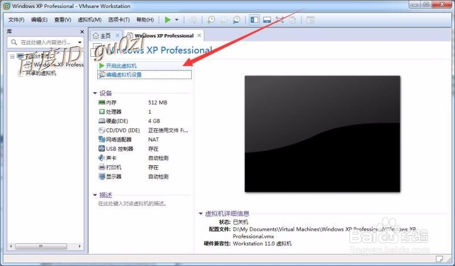Click the home icon on 主页 tab
This screenshot has height=266, width=455.
tap(96, 36)
